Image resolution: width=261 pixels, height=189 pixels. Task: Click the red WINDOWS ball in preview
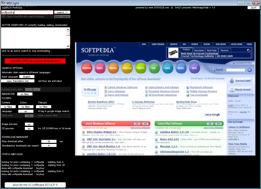(87, 68)
